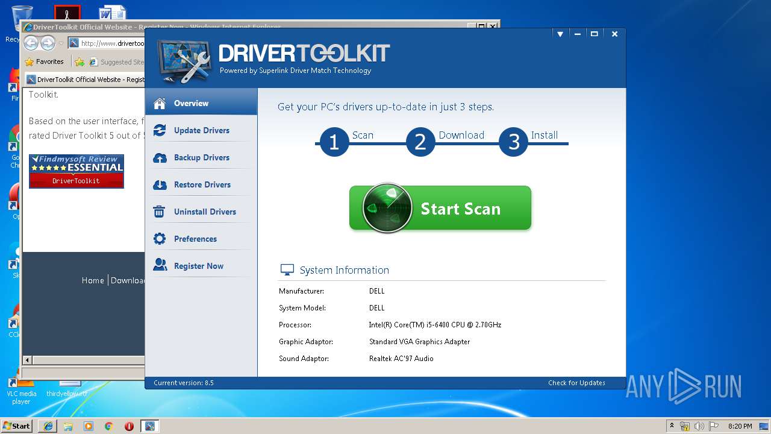Image resolution: width=771 pixels, height=434 pixels.
Task: Open Windows Explorer folder from taskbar
Action: click(x=68, y=426)
